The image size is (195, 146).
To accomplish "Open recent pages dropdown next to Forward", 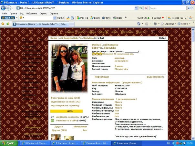I will (13, 8).
